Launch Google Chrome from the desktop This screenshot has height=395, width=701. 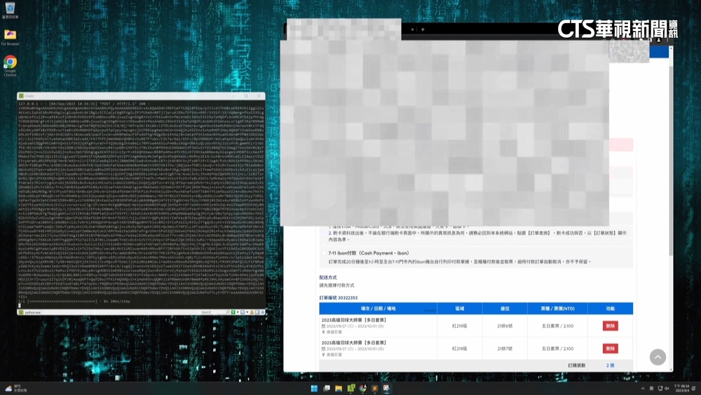coord(10,63)
